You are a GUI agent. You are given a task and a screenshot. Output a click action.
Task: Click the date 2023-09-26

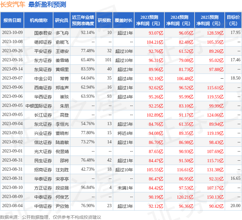coord(12,51)
